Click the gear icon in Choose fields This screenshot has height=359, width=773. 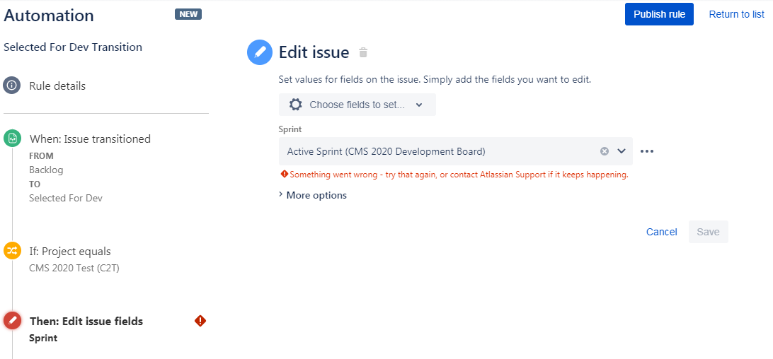pos(295,105)
